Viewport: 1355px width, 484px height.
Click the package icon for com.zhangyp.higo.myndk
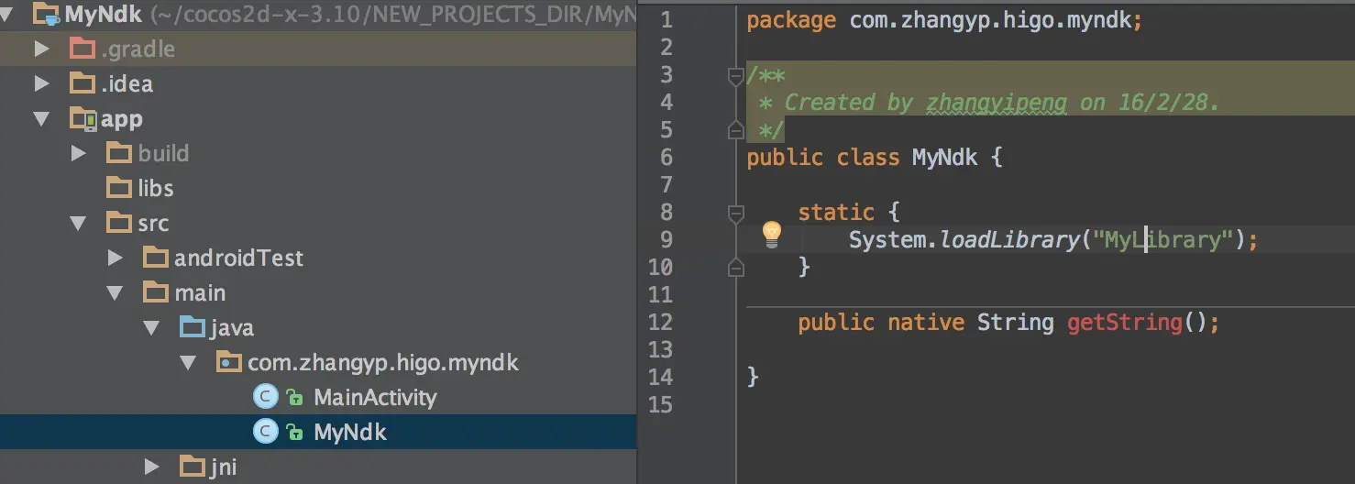click(230, 362)
